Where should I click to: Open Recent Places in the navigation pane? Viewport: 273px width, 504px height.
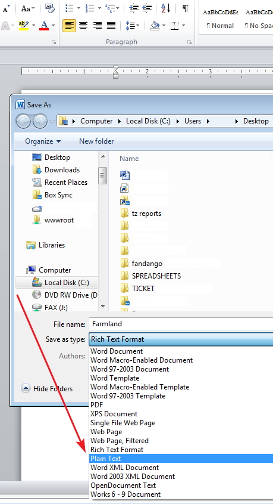(x=60, y=183)
